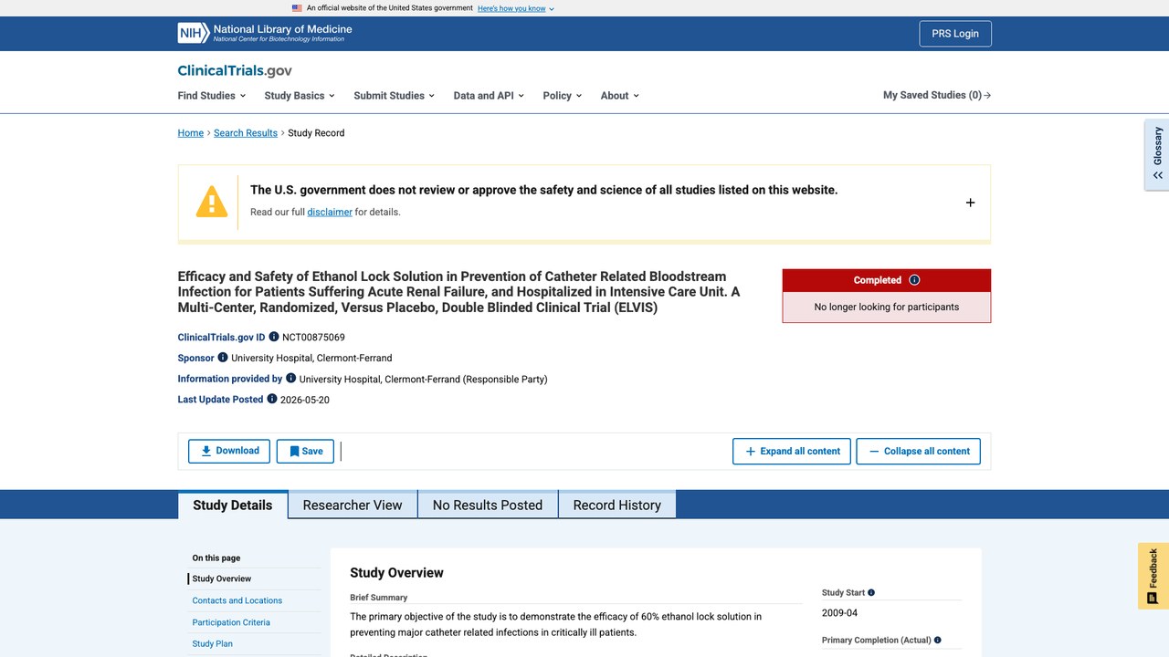1169x657 pixels.
Task: Expand the disclaimer banner with plus icon
Action: (970, 203)
